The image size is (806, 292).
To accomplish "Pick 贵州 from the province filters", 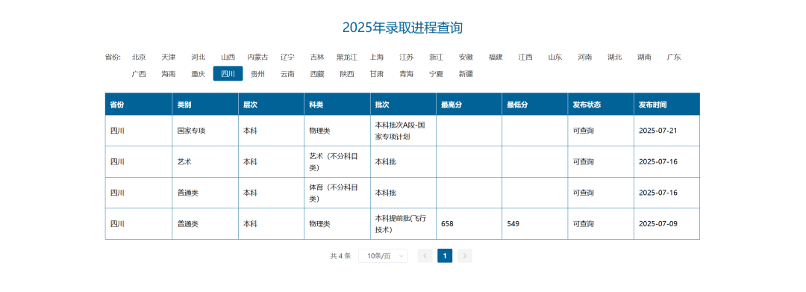I will [257, 73].
